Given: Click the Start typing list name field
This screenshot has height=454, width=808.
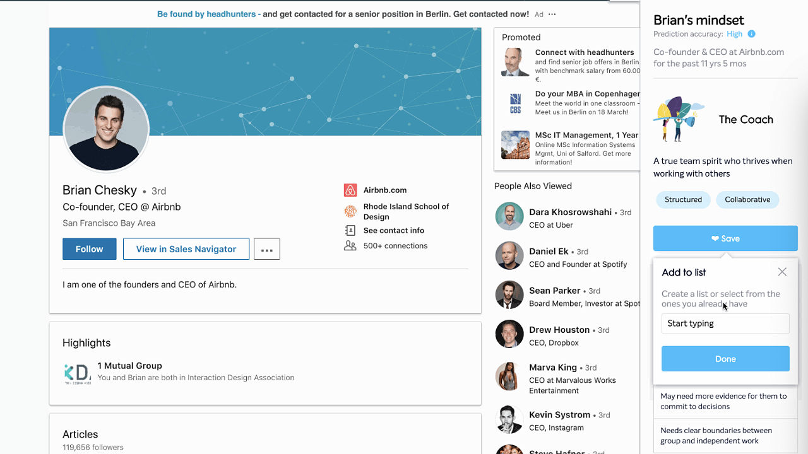Looking at the screenshot, I should tap(725, 323).
